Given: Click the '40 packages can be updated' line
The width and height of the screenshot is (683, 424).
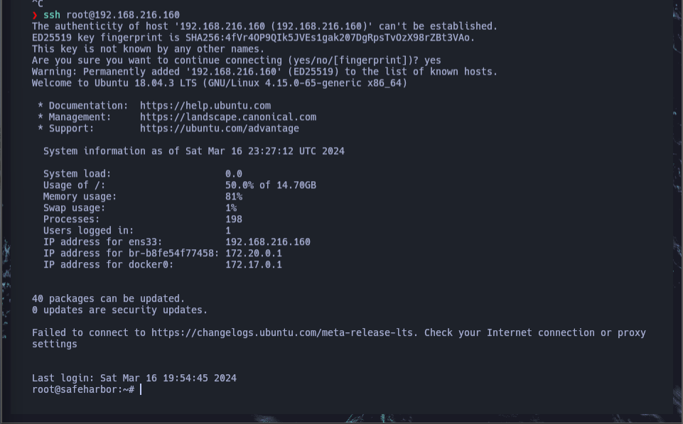Looking at the screenshot, I should click(108, 298).
